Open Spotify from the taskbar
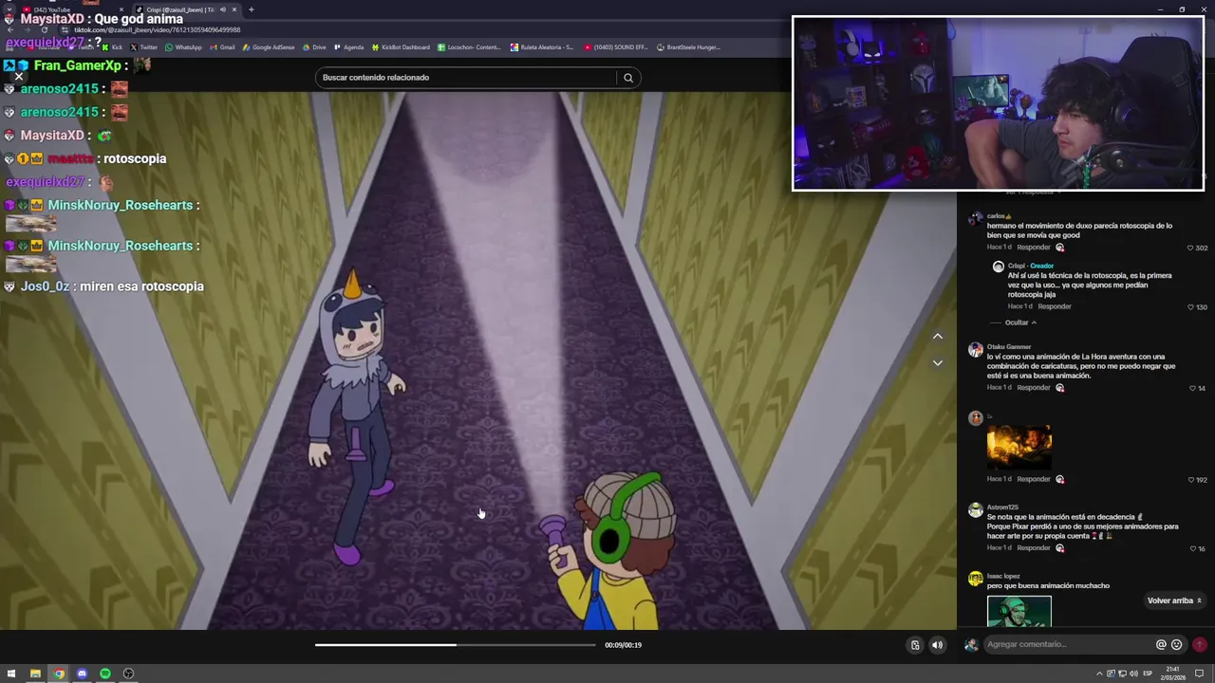The height and width of the screenshot is (683, 1215). pos(105,674)
